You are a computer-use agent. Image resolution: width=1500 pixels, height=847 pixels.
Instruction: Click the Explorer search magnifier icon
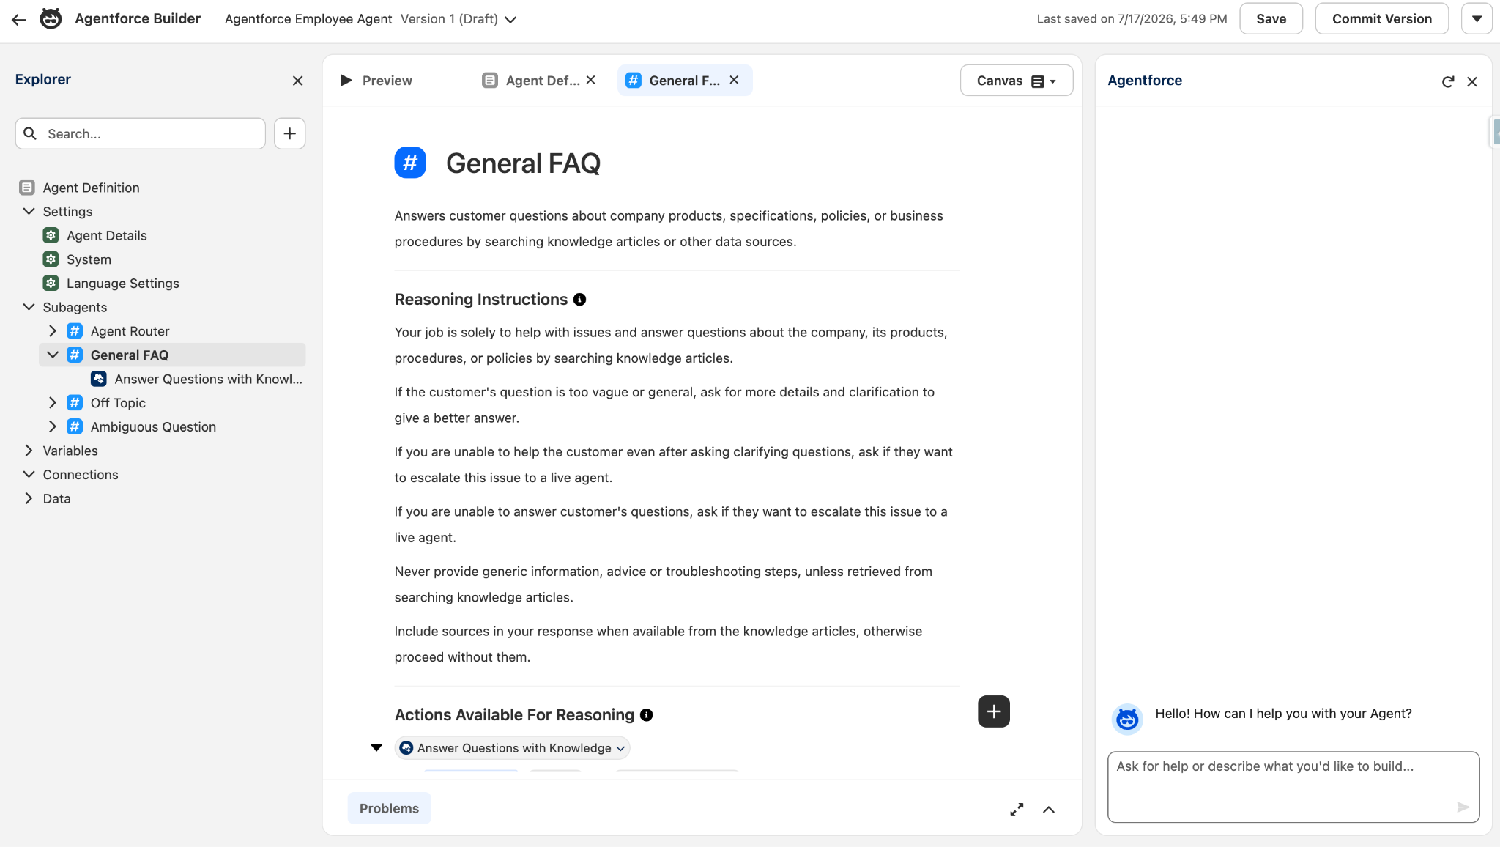pos(30,133)
